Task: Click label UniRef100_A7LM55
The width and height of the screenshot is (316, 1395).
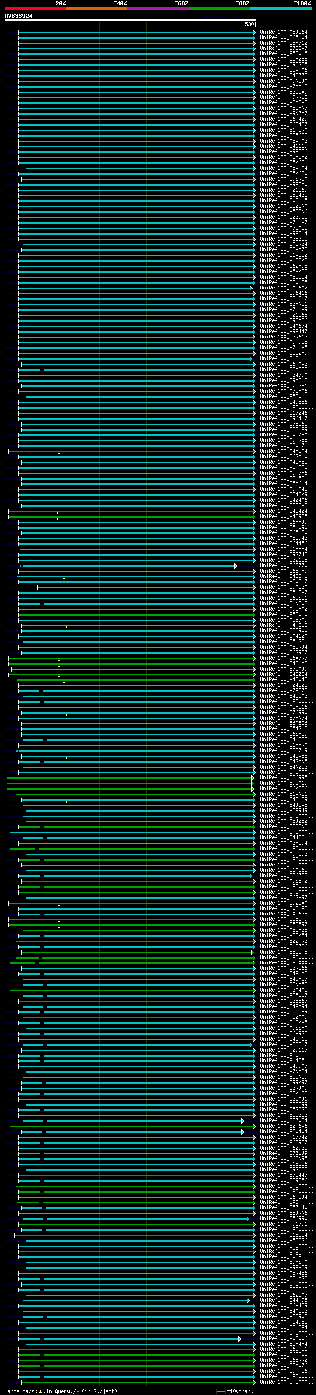Action: pos(283,228)
